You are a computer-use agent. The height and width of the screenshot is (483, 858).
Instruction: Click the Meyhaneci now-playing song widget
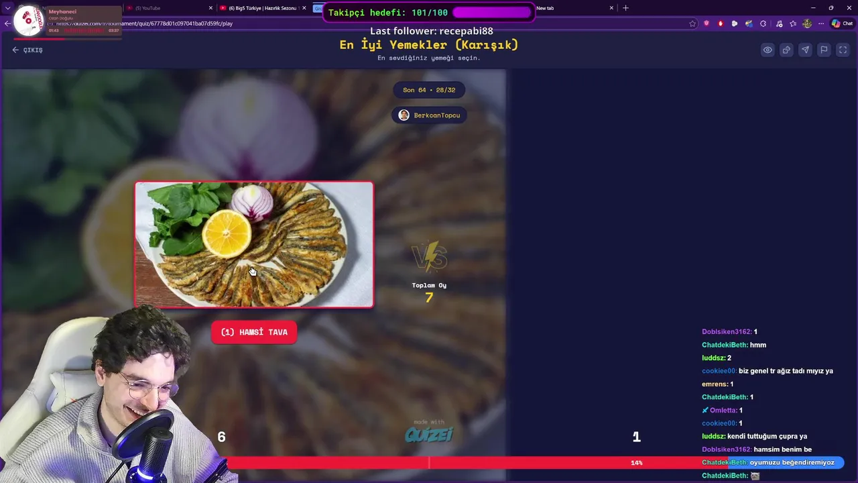67,21
